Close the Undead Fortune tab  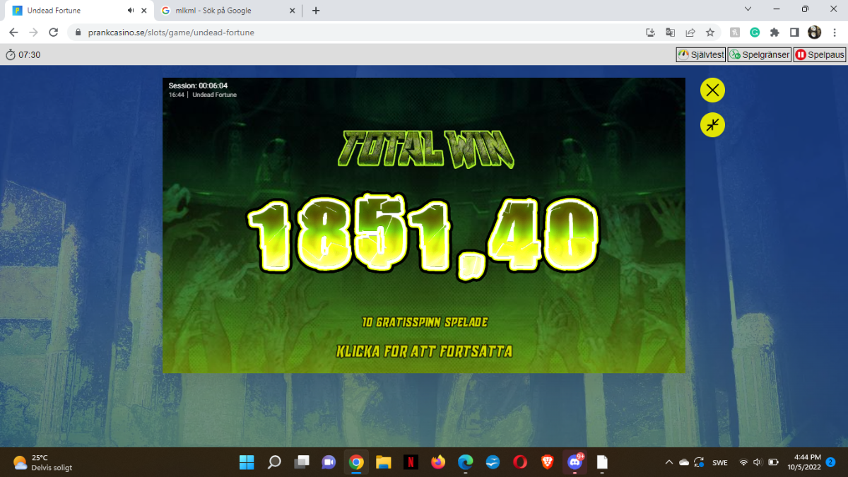point(144,11)
